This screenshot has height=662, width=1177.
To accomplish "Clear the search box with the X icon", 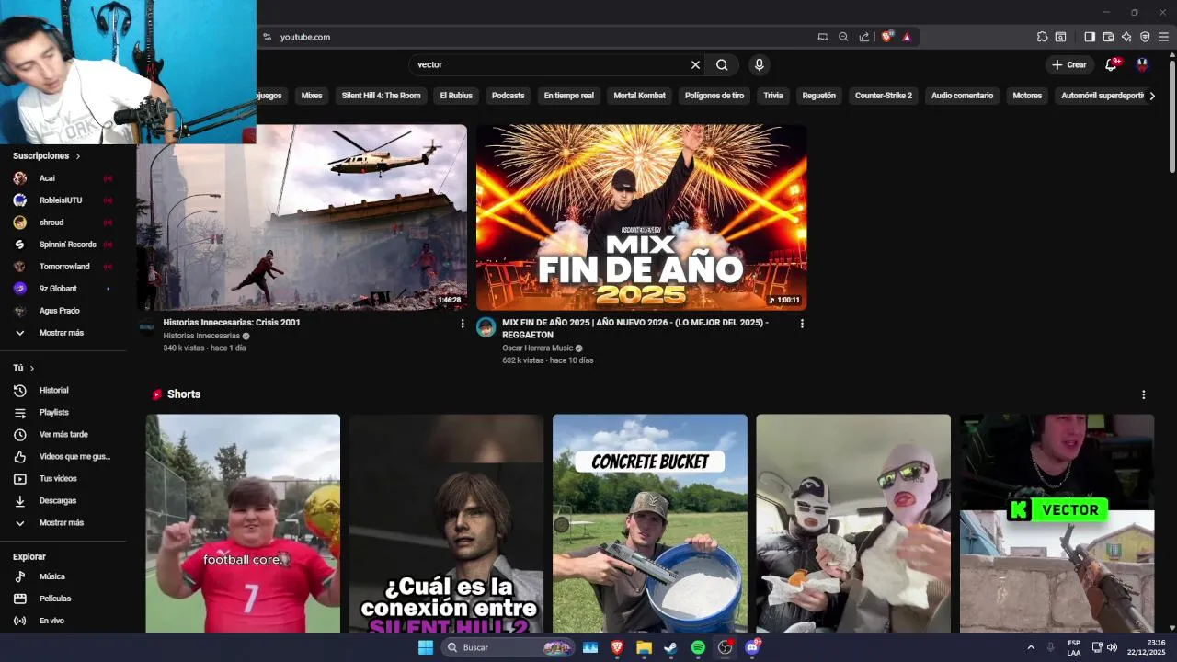I will 695,64.
